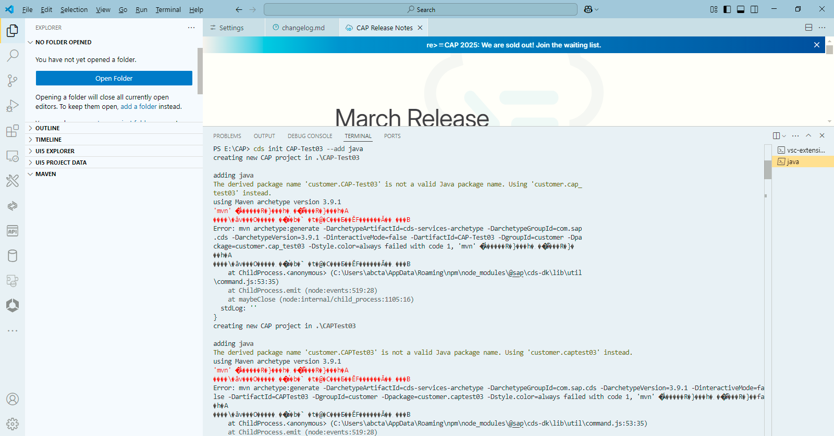The image size is (834, 436).
Task: Toggle the bottom Panel visibility
Action: 741,9
